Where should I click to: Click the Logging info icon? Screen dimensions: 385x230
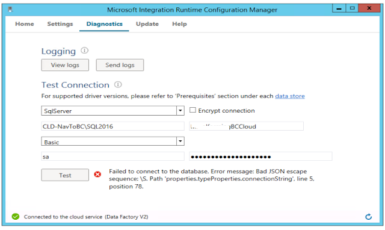point(84,51)
